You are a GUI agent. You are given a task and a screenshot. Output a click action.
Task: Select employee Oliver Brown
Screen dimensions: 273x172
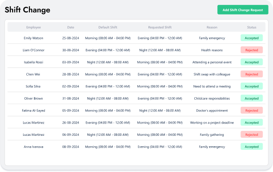34,98
